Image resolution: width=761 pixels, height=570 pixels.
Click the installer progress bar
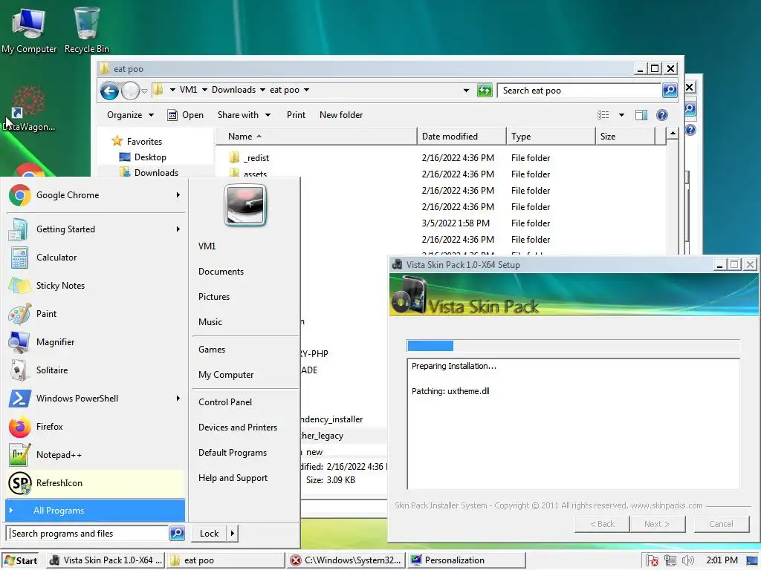pos(574,346)
